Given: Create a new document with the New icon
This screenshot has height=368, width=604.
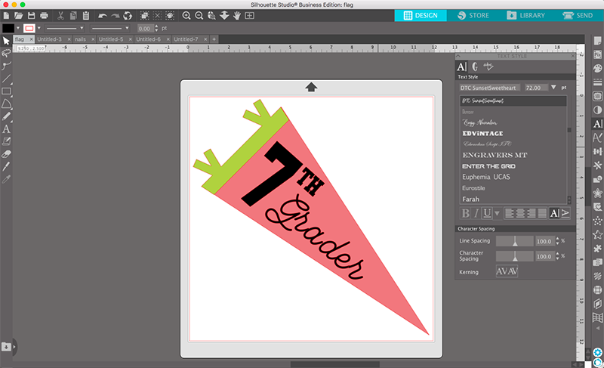Looking at the screenshot, I should click(6, 15).
